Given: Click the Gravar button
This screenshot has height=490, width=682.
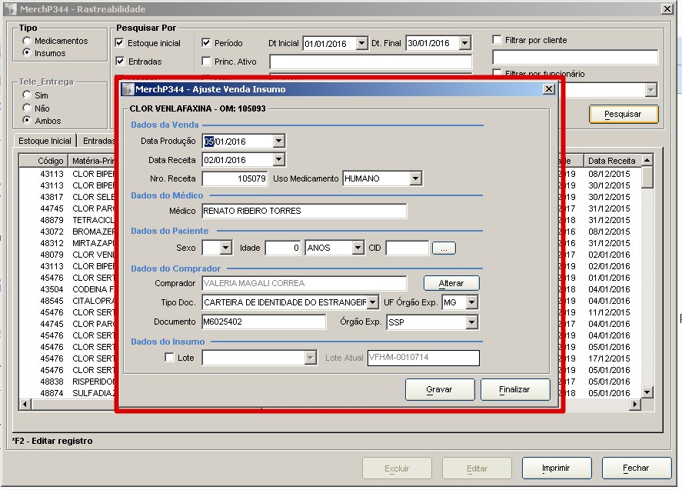Looking at the screenshot, I should tap(439, 390).
